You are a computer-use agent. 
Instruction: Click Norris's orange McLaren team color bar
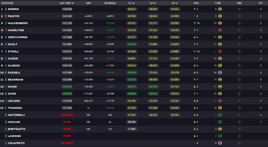coord(6,9)
